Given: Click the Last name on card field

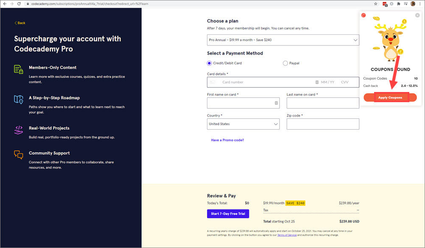Looking at the screenshot, I should (x=323, y=103).
